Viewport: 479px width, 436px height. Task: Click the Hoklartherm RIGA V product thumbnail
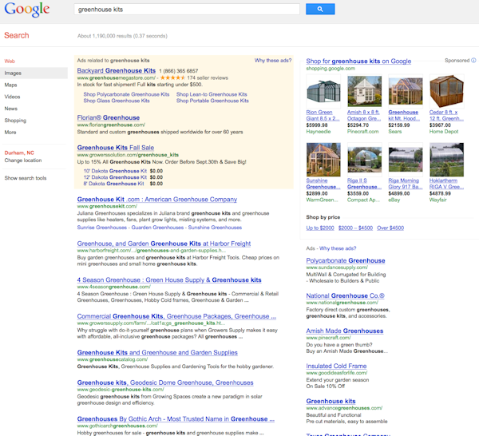[446, 160]
